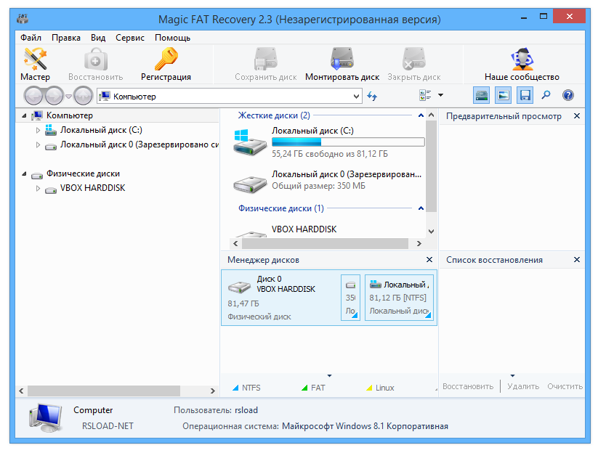The width and height of the screenshot is (606, 461).
Task: Click the Восстановить toolbar button
Action: coord(95,65)
